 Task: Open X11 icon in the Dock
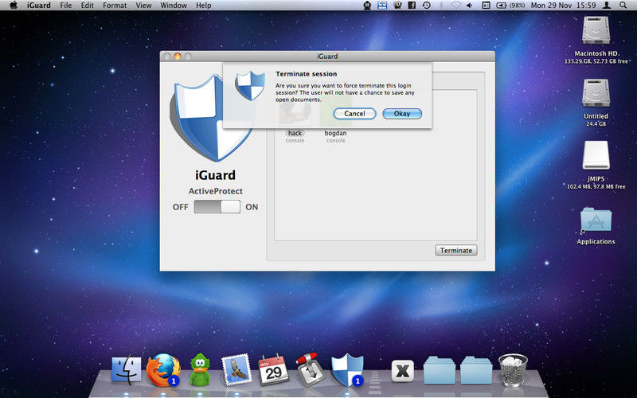[403, 371]
